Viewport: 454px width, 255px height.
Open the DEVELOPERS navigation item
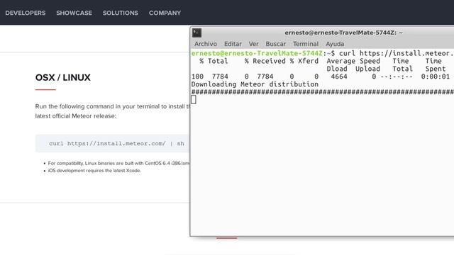coord(26,13)
